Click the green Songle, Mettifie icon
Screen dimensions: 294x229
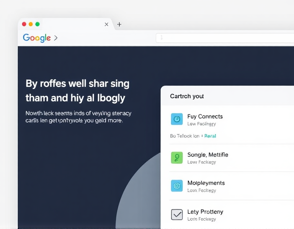(177, 158)
